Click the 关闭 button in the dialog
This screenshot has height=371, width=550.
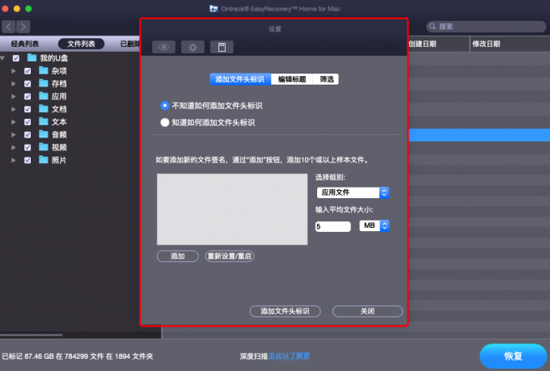367,311
